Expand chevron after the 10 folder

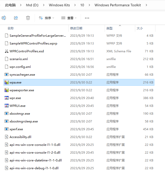point(89,5)
